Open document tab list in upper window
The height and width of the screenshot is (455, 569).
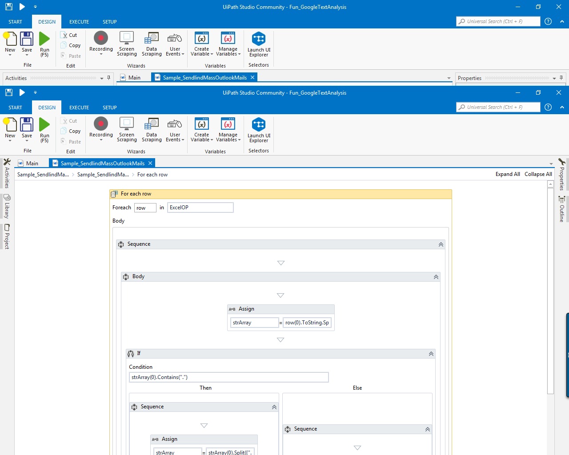pyautogui.click(x=449, y=78)
